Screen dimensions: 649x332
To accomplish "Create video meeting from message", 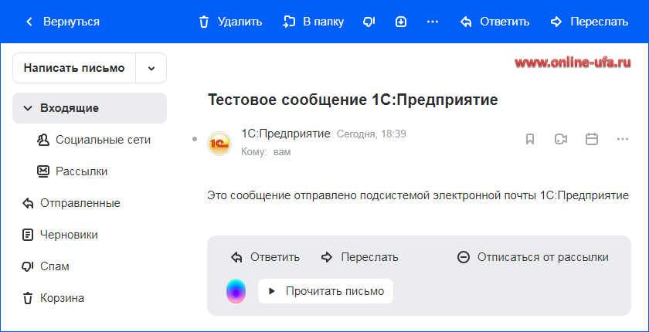I will 561,139.
